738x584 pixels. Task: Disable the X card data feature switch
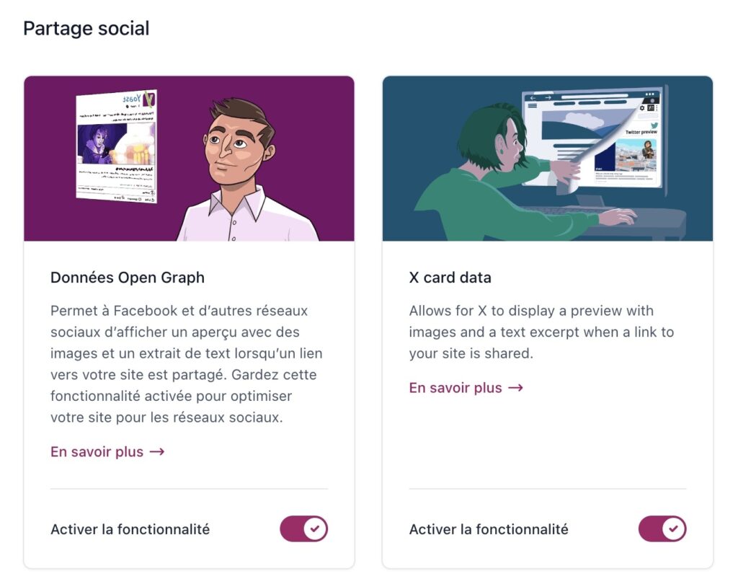662,528
